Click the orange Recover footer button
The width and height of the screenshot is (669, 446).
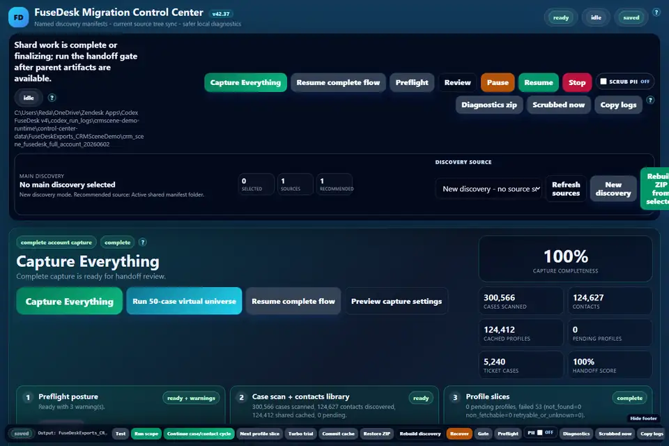point(459,433)
